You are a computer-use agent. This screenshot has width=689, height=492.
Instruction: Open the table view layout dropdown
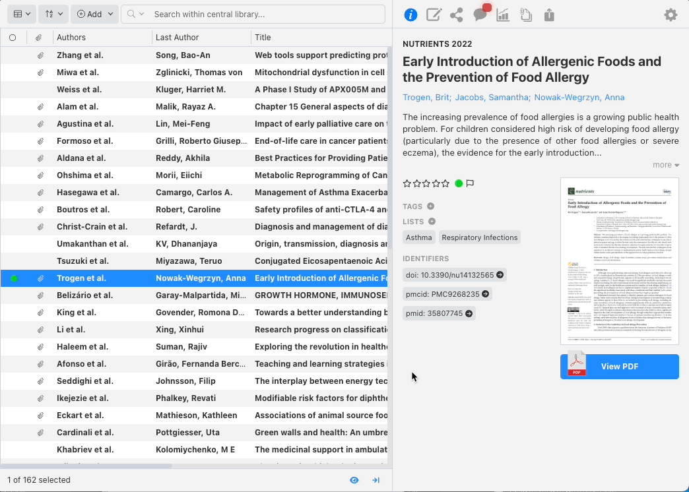(x=21, y=14)
